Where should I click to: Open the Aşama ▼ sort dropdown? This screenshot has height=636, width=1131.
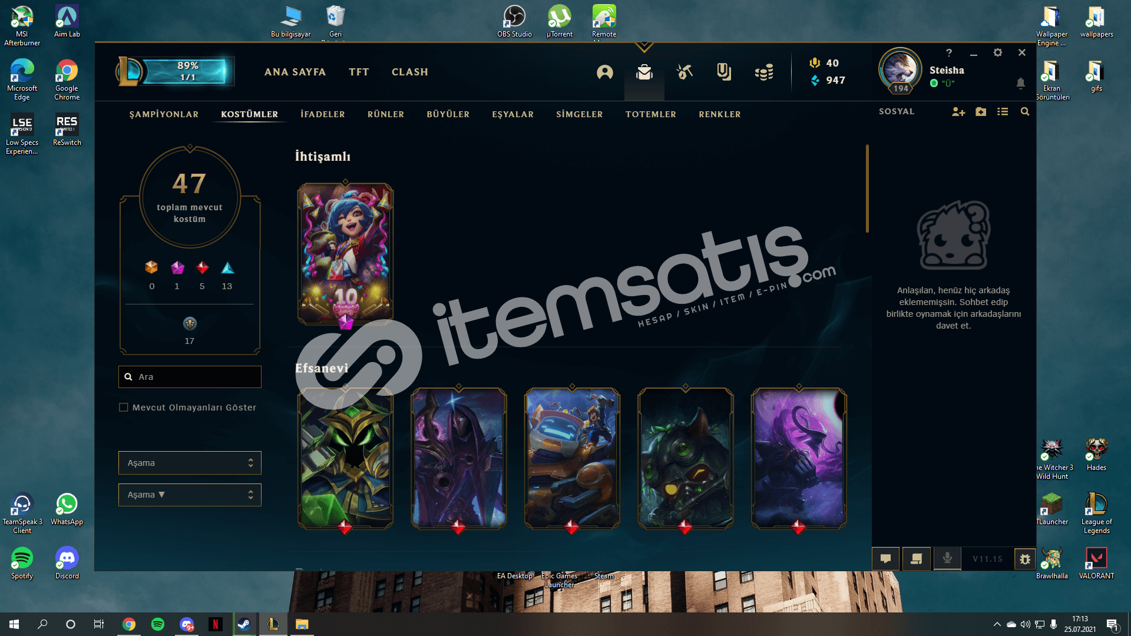190,495
